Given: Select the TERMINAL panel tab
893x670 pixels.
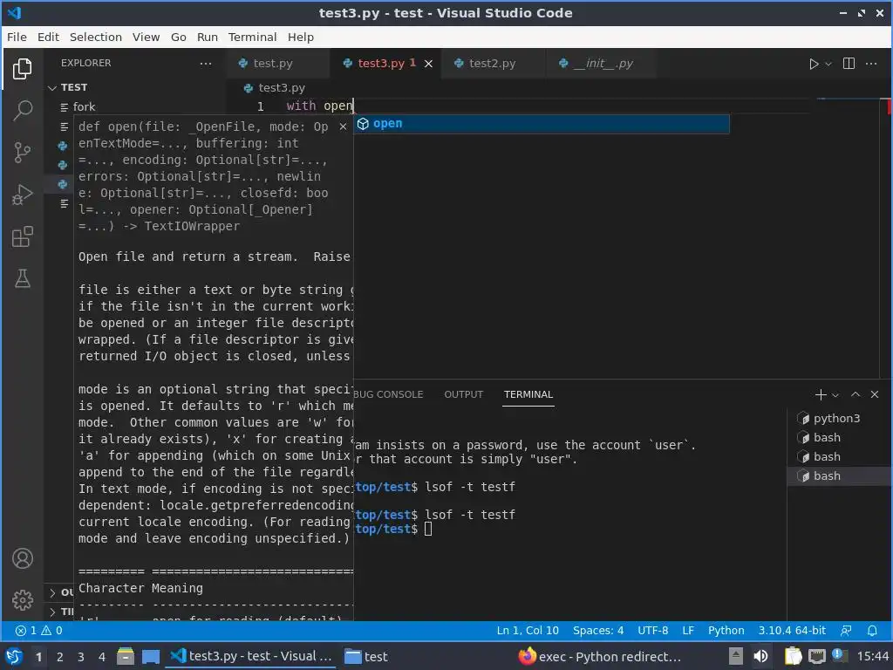Looking at the screenshot, I should [528, 394].
